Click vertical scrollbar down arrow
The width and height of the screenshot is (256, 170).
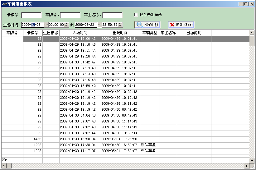pyautogui.click(x=252, y=161)
